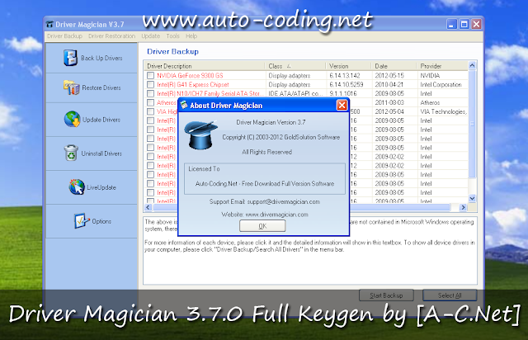Sort by the Provider column header

click(442, 66)
